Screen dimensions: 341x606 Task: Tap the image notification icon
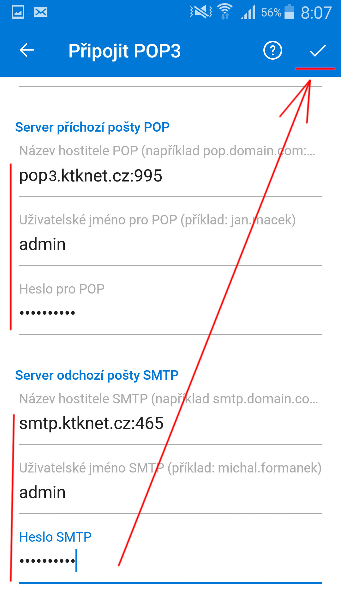[x=18, y=12]
